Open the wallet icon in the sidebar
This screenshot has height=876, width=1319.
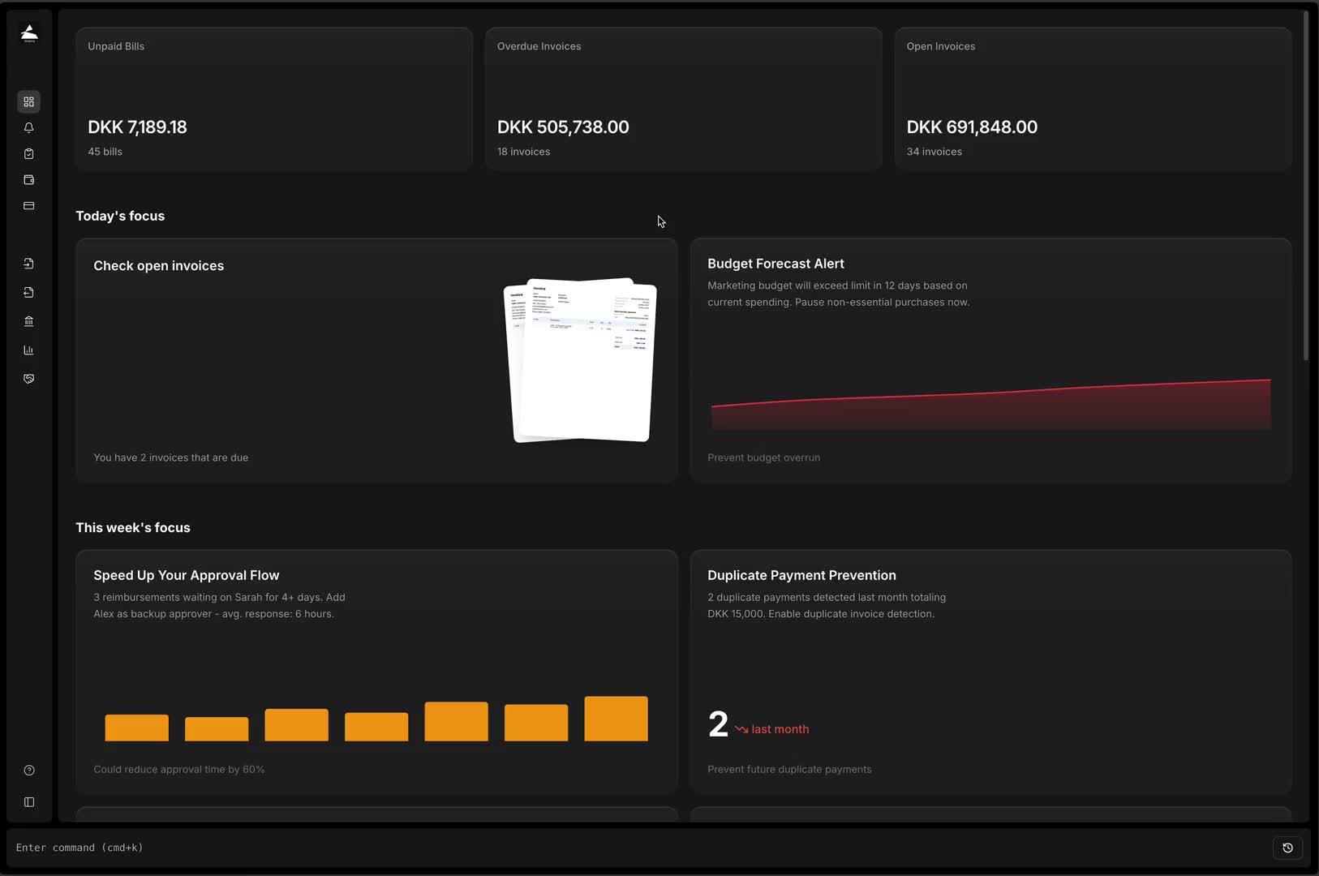[29, 179]
